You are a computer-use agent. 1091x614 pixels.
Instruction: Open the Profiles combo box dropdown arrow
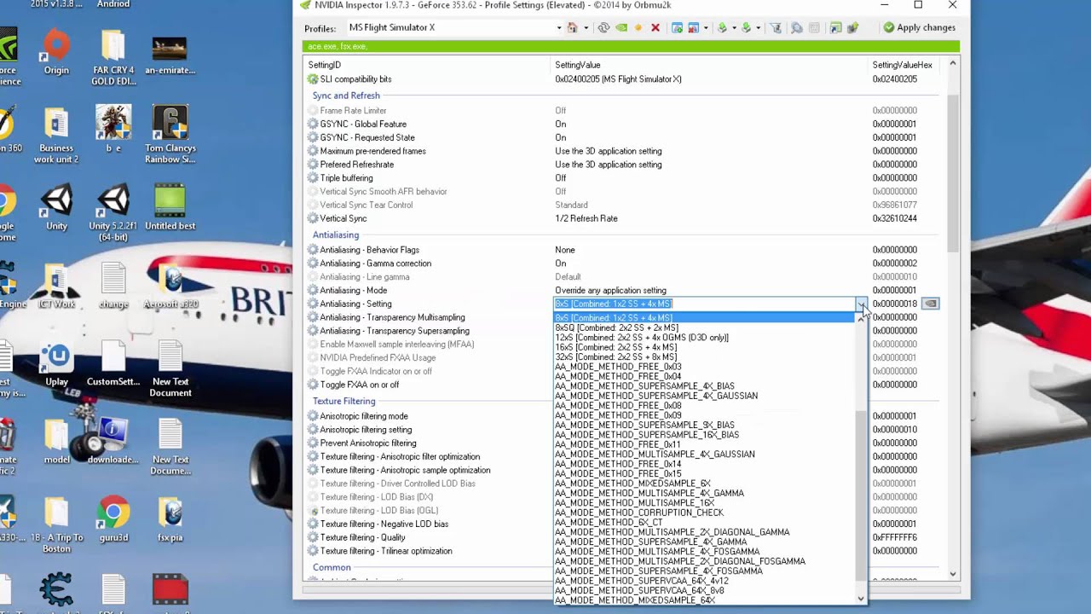coord(559,28)
